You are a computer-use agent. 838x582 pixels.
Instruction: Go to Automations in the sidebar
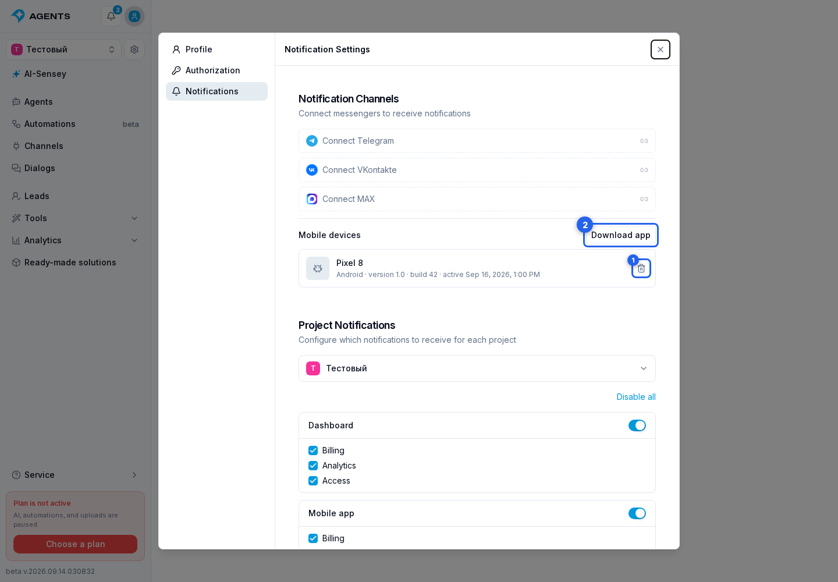pyautogui.click(x=76, y=124)
